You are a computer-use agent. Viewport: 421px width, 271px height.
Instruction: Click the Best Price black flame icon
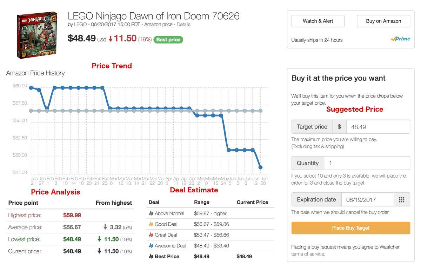tap(151, 257)
